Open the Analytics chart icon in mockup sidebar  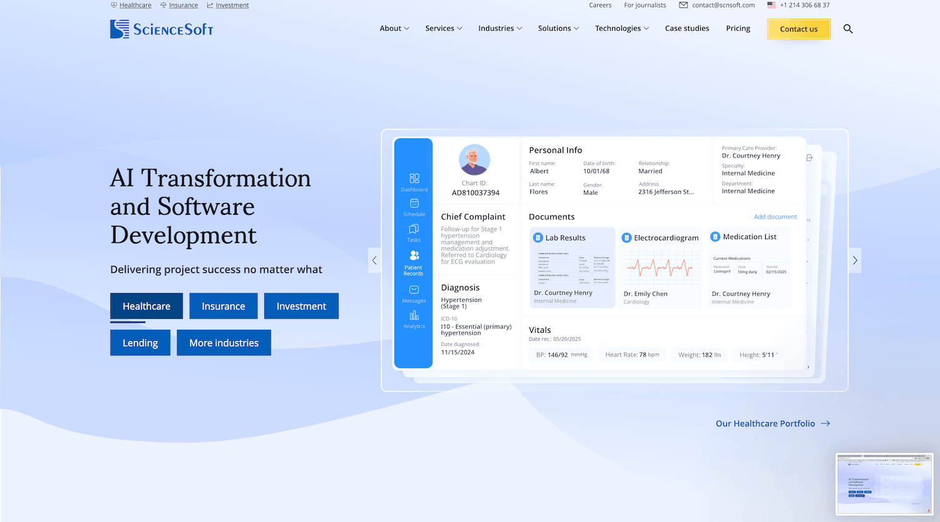point(414,315)
